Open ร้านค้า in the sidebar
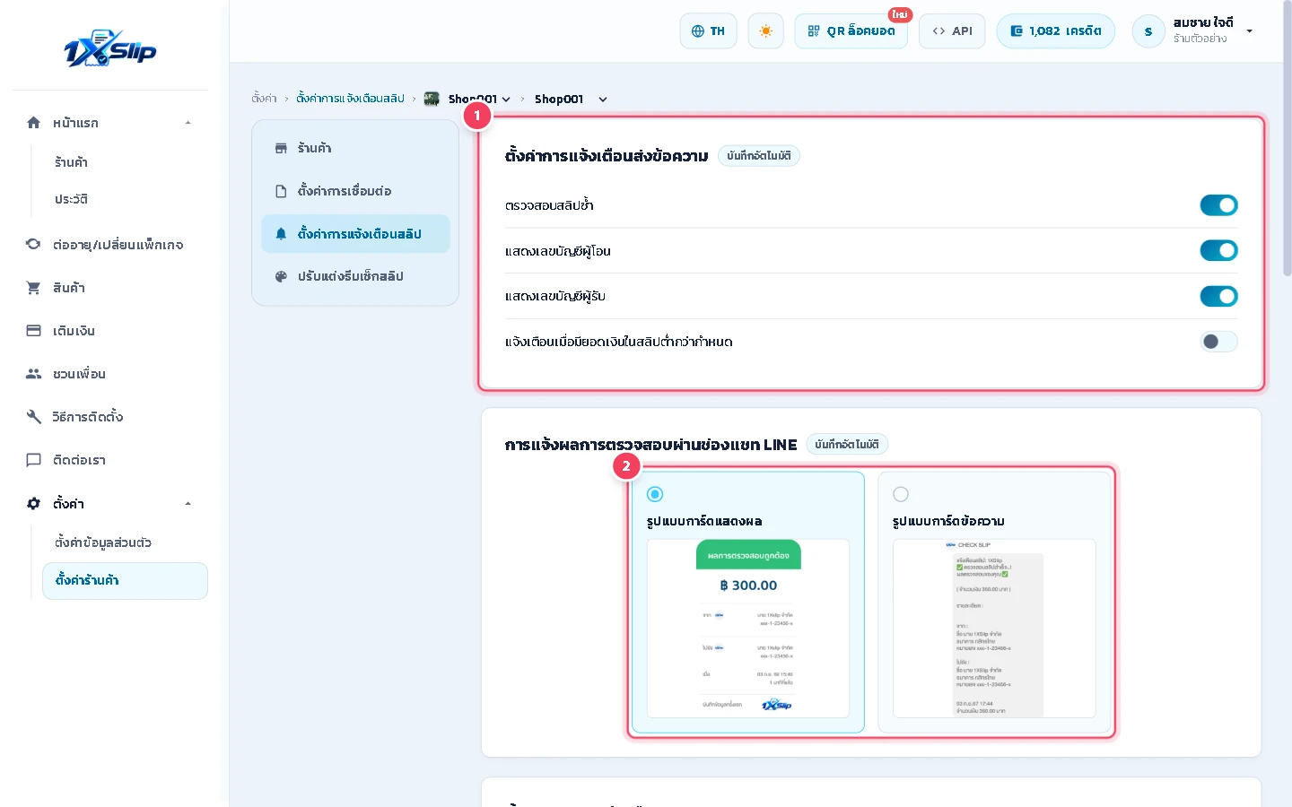 coord(71,162)
